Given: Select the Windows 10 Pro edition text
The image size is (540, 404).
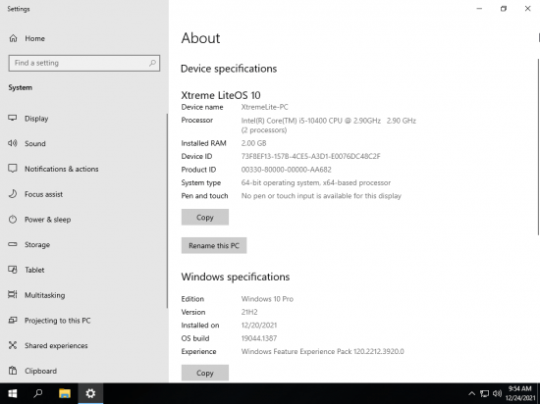Looking at the screenshot, I should (x=267, y=299).
